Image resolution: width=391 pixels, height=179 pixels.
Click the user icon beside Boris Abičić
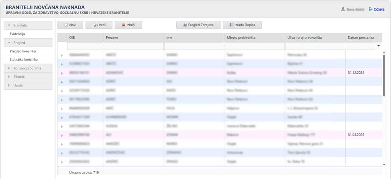pos(343,9)
